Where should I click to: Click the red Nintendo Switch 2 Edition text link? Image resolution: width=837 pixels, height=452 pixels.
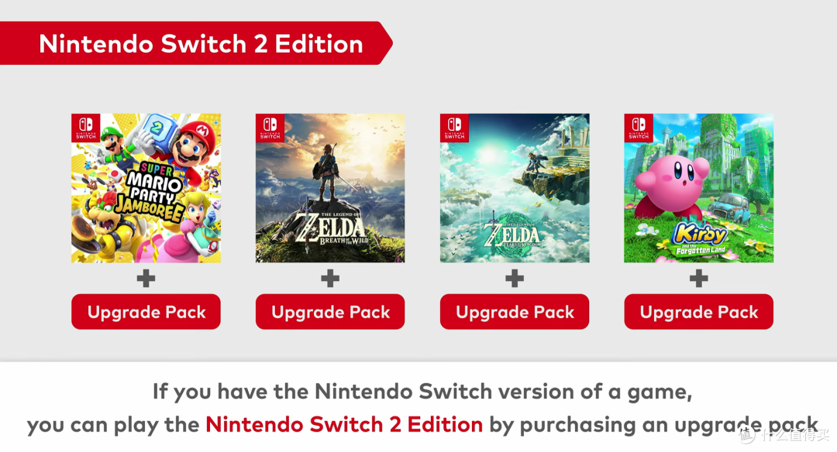344,424
